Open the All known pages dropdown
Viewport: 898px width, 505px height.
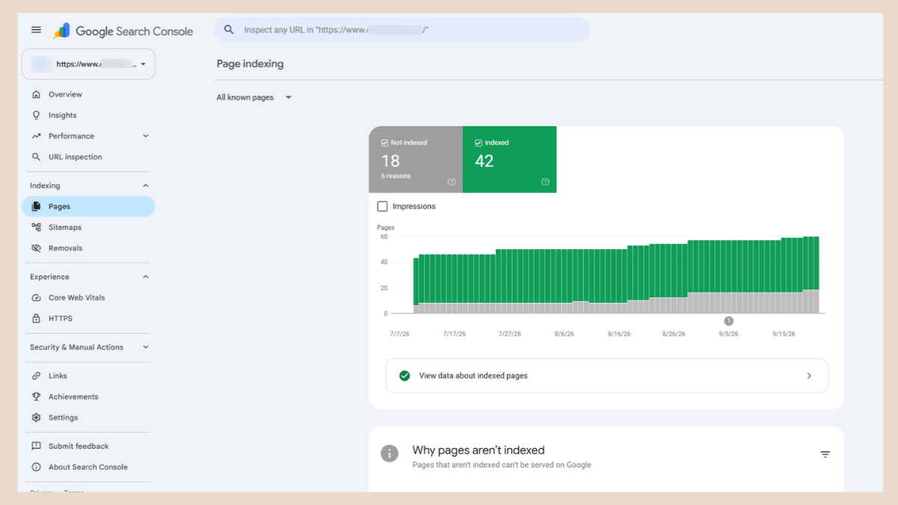pos(254,97)
